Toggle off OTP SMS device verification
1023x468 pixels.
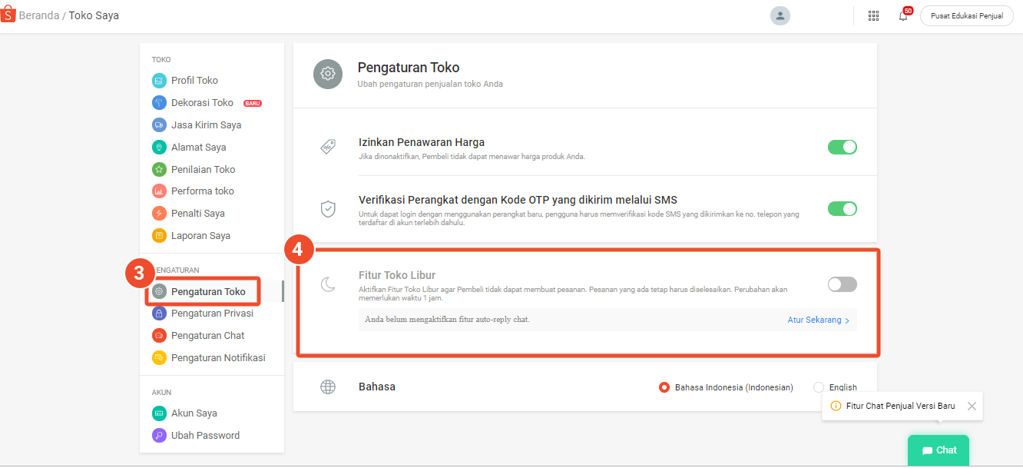click(x=842, y=209)
